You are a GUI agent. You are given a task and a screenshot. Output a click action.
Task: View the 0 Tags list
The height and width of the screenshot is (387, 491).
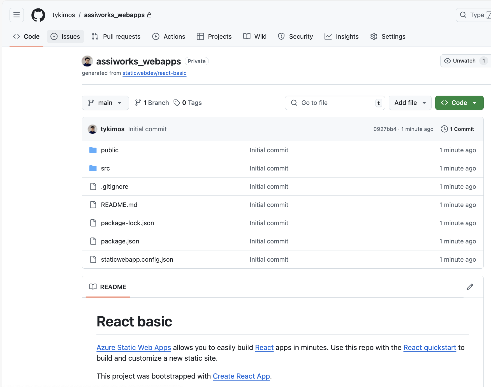pos(188,103)
